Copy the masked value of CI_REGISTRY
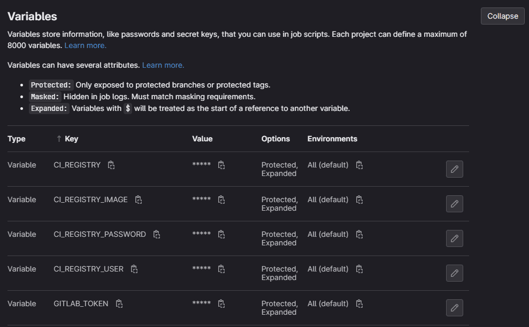Image resolution: width=529 pixels, height=327 pixels. [221, 165]
